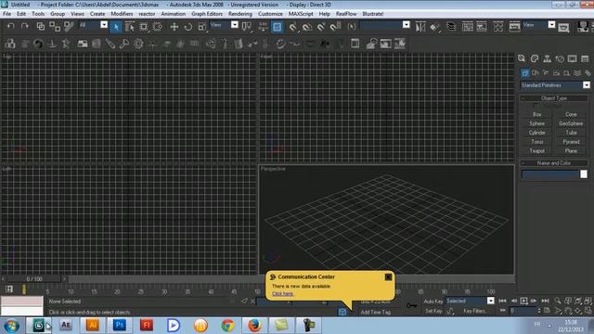Click the white object color swatch
594x334 pixels.
(584, 174)
